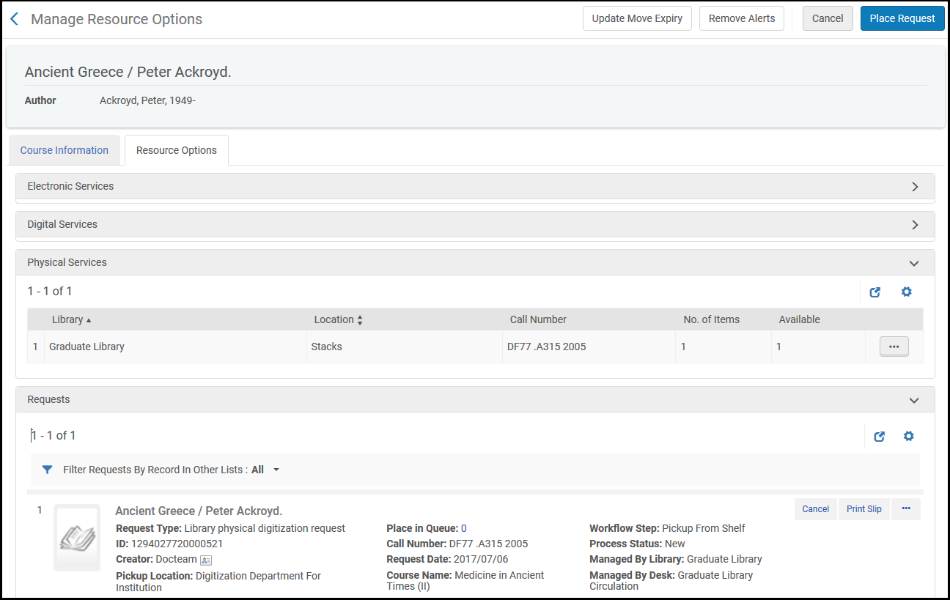Viewport: 950px width, 600px height.
Task: Click the Request Type digitization request text
Action: 265,528
